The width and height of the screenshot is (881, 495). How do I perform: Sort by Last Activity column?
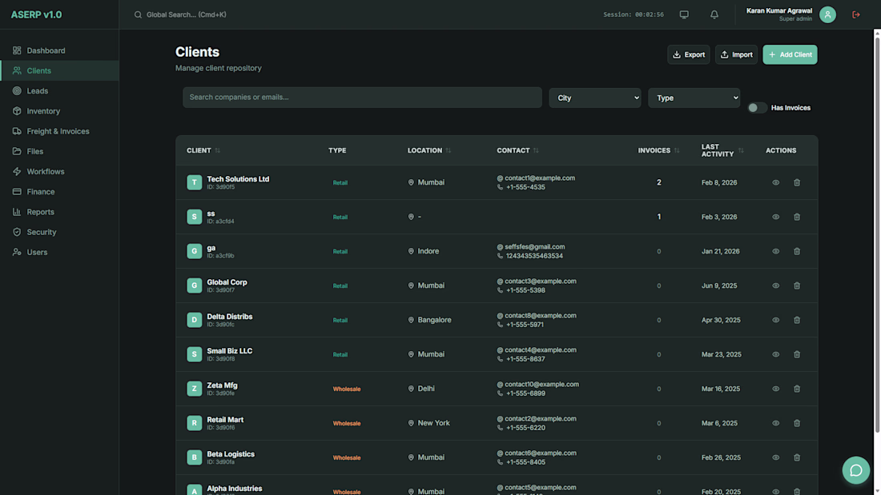[x=741, y=150]
